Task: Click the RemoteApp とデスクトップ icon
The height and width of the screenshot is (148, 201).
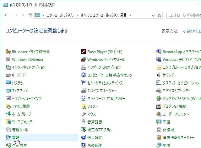Action: 159,52
